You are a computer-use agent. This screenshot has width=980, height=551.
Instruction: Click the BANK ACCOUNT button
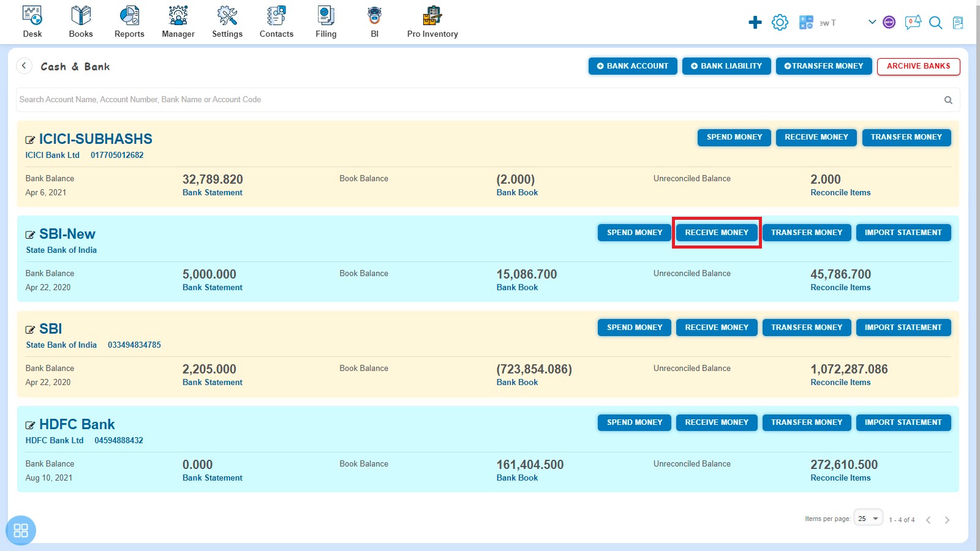[633, 66]
